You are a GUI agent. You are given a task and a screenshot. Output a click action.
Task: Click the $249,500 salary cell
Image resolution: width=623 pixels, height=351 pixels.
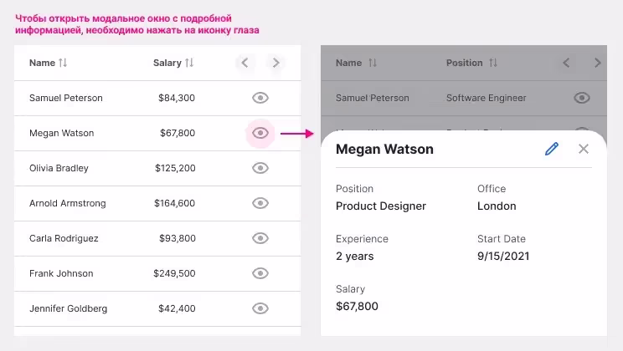pyautogui.click(x=174, y=273)
